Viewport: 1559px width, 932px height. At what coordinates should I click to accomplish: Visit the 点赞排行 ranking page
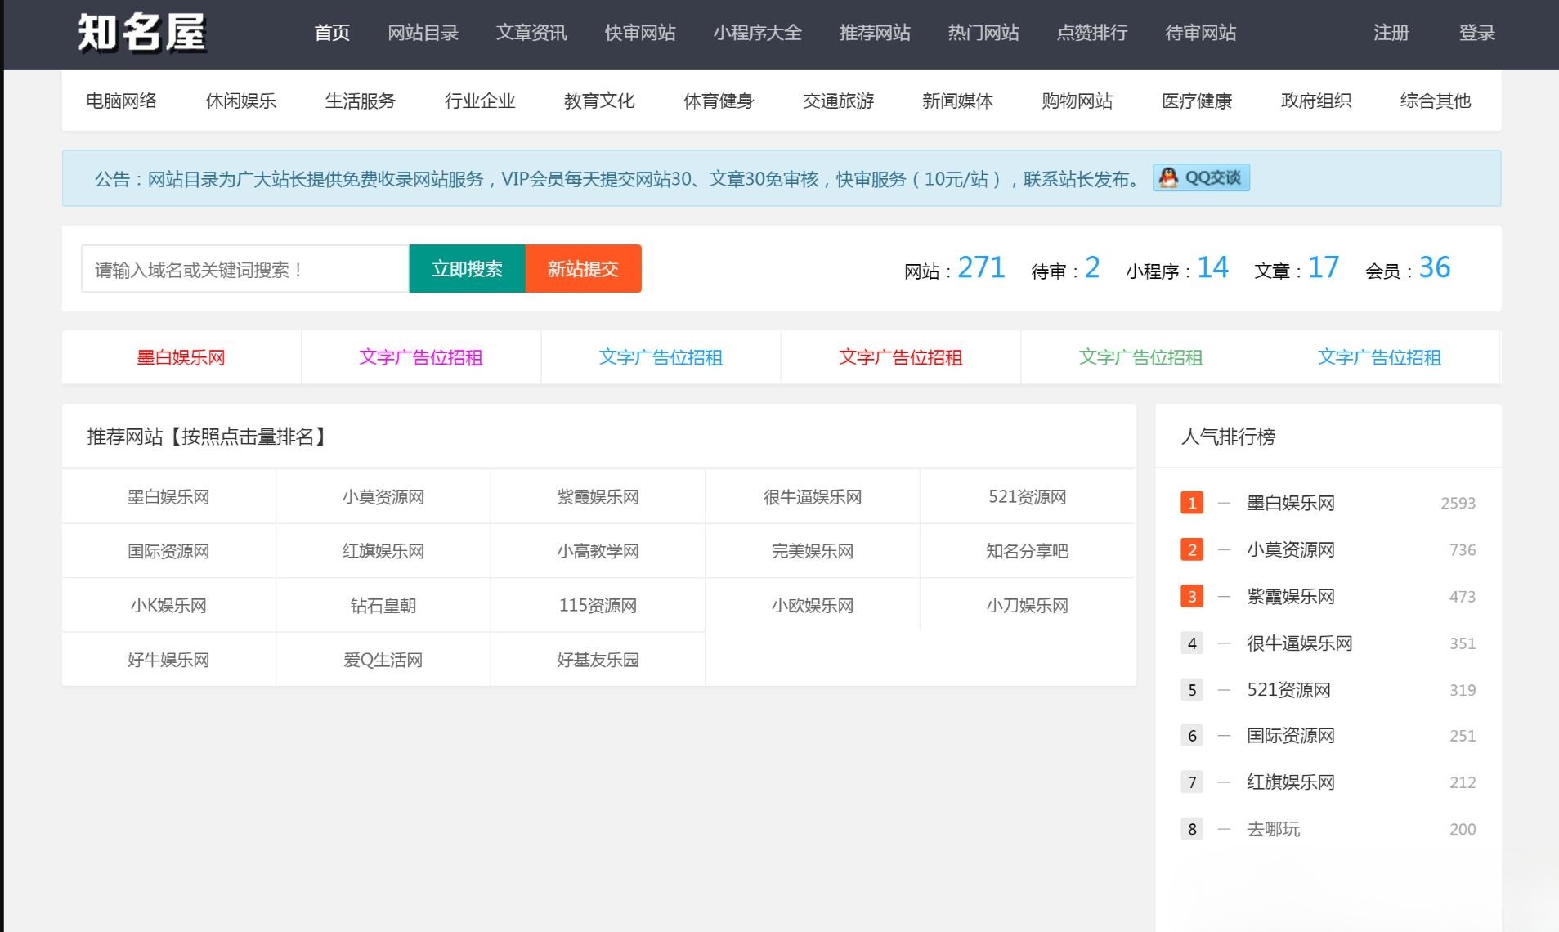pyautogui.click(x=1091, y=34)
